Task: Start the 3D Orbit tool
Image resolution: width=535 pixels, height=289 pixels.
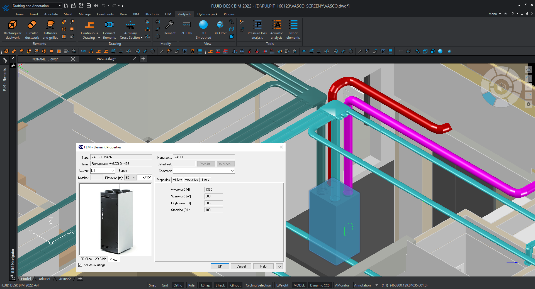Action: 220,28
